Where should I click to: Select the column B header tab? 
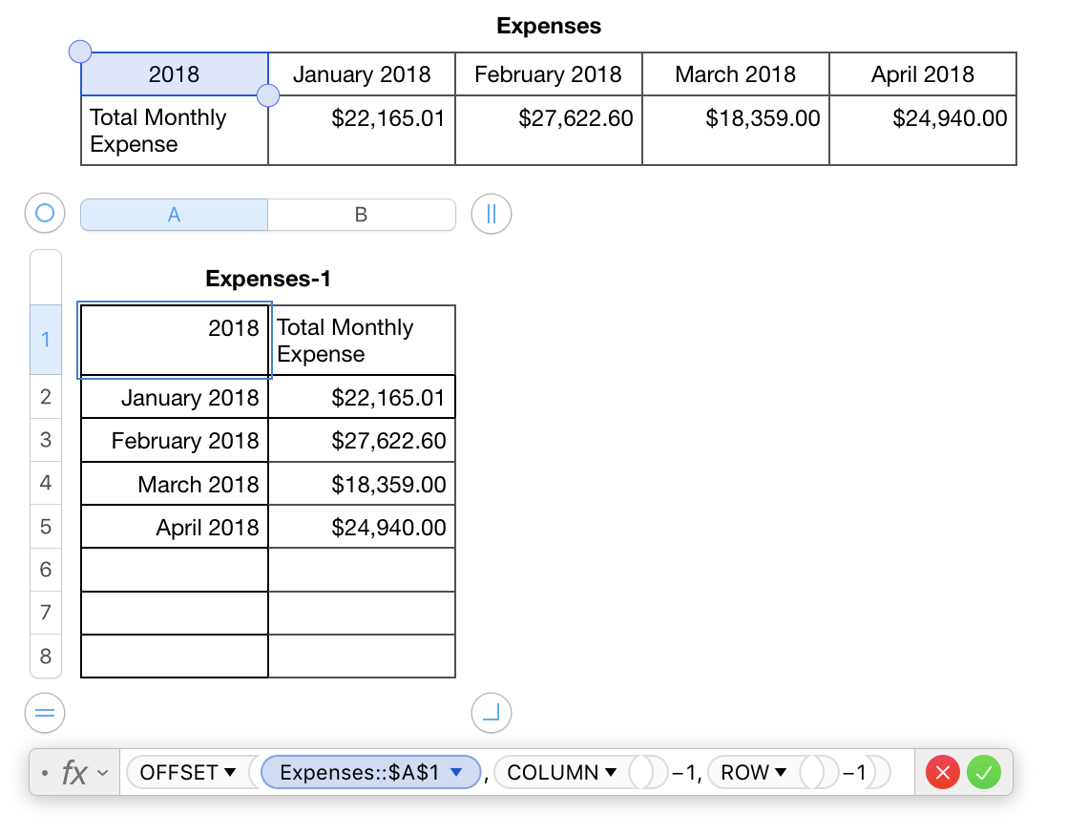pyautogui.click(x=361, y=215)
